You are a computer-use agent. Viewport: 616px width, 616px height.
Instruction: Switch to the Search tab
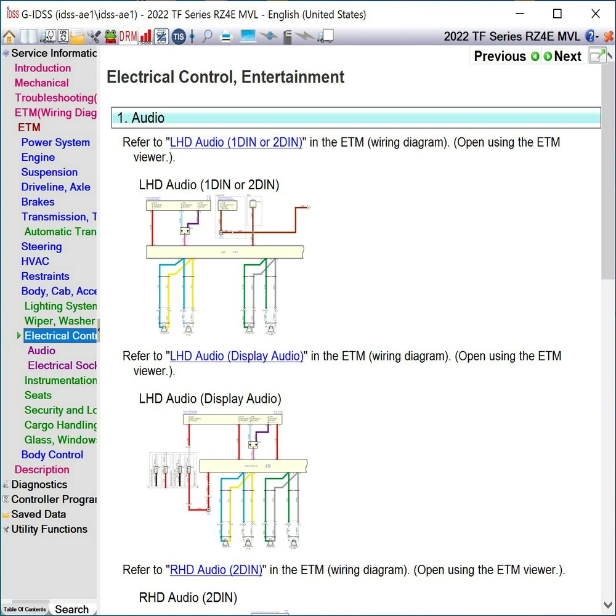pos(72,609)
